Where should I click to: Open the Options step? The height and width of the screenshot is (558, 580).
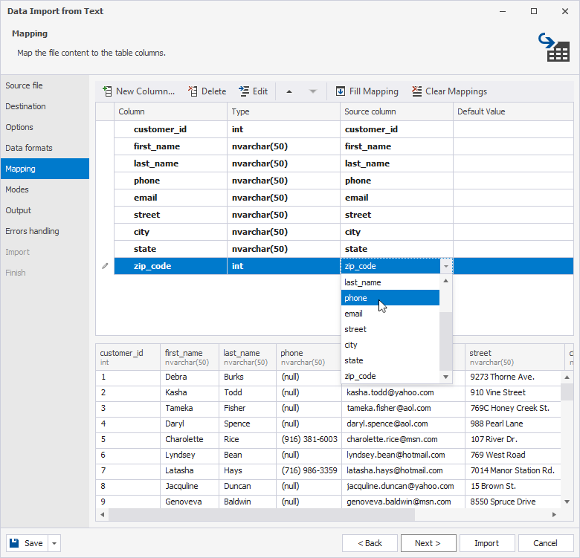point(45,127)
